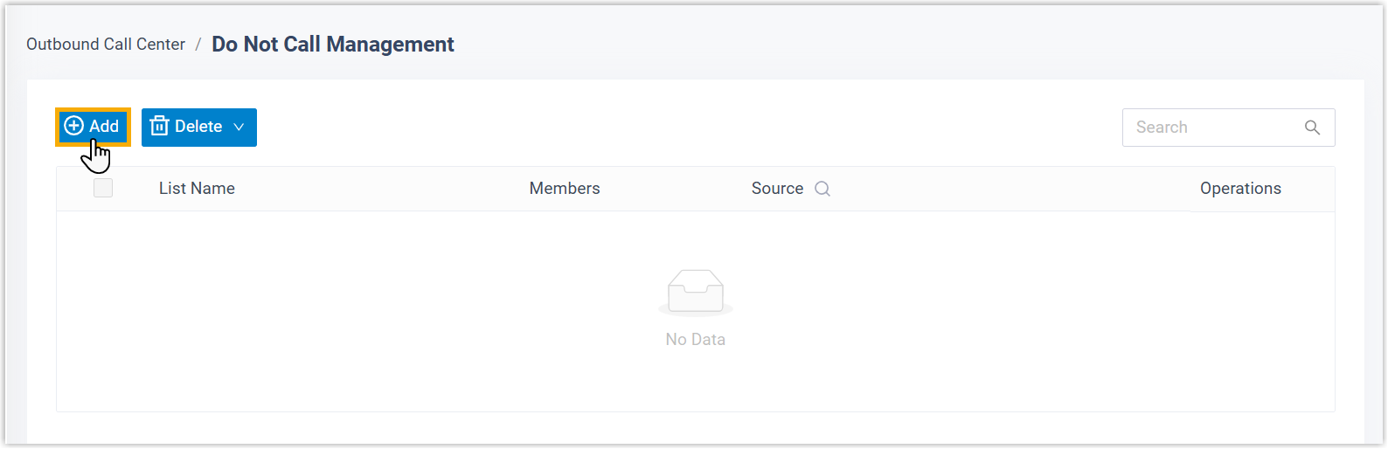Go to Outbound Call Center breadcrumb
The width and height of the screenshot is (1388, 449).
106,45
